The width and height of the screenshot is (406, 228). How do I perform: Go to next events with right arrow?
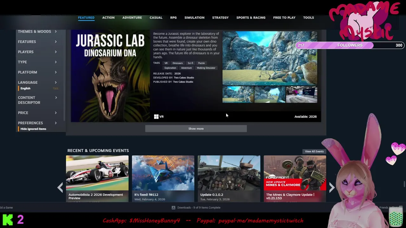[331, 187]
